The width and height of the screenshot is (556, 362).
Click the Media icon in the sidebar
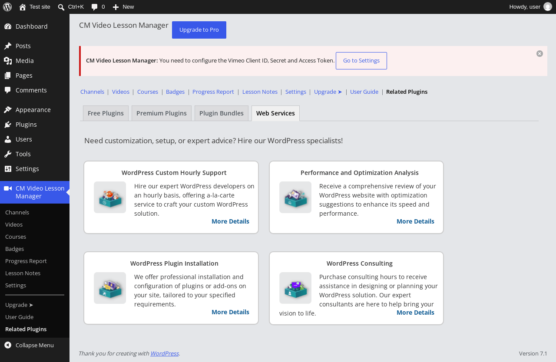(x=8, y=61)
